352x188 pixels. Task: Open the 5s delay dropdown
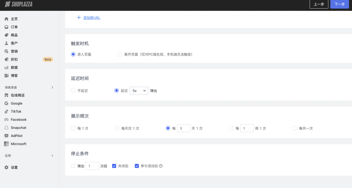coord(139,91)
